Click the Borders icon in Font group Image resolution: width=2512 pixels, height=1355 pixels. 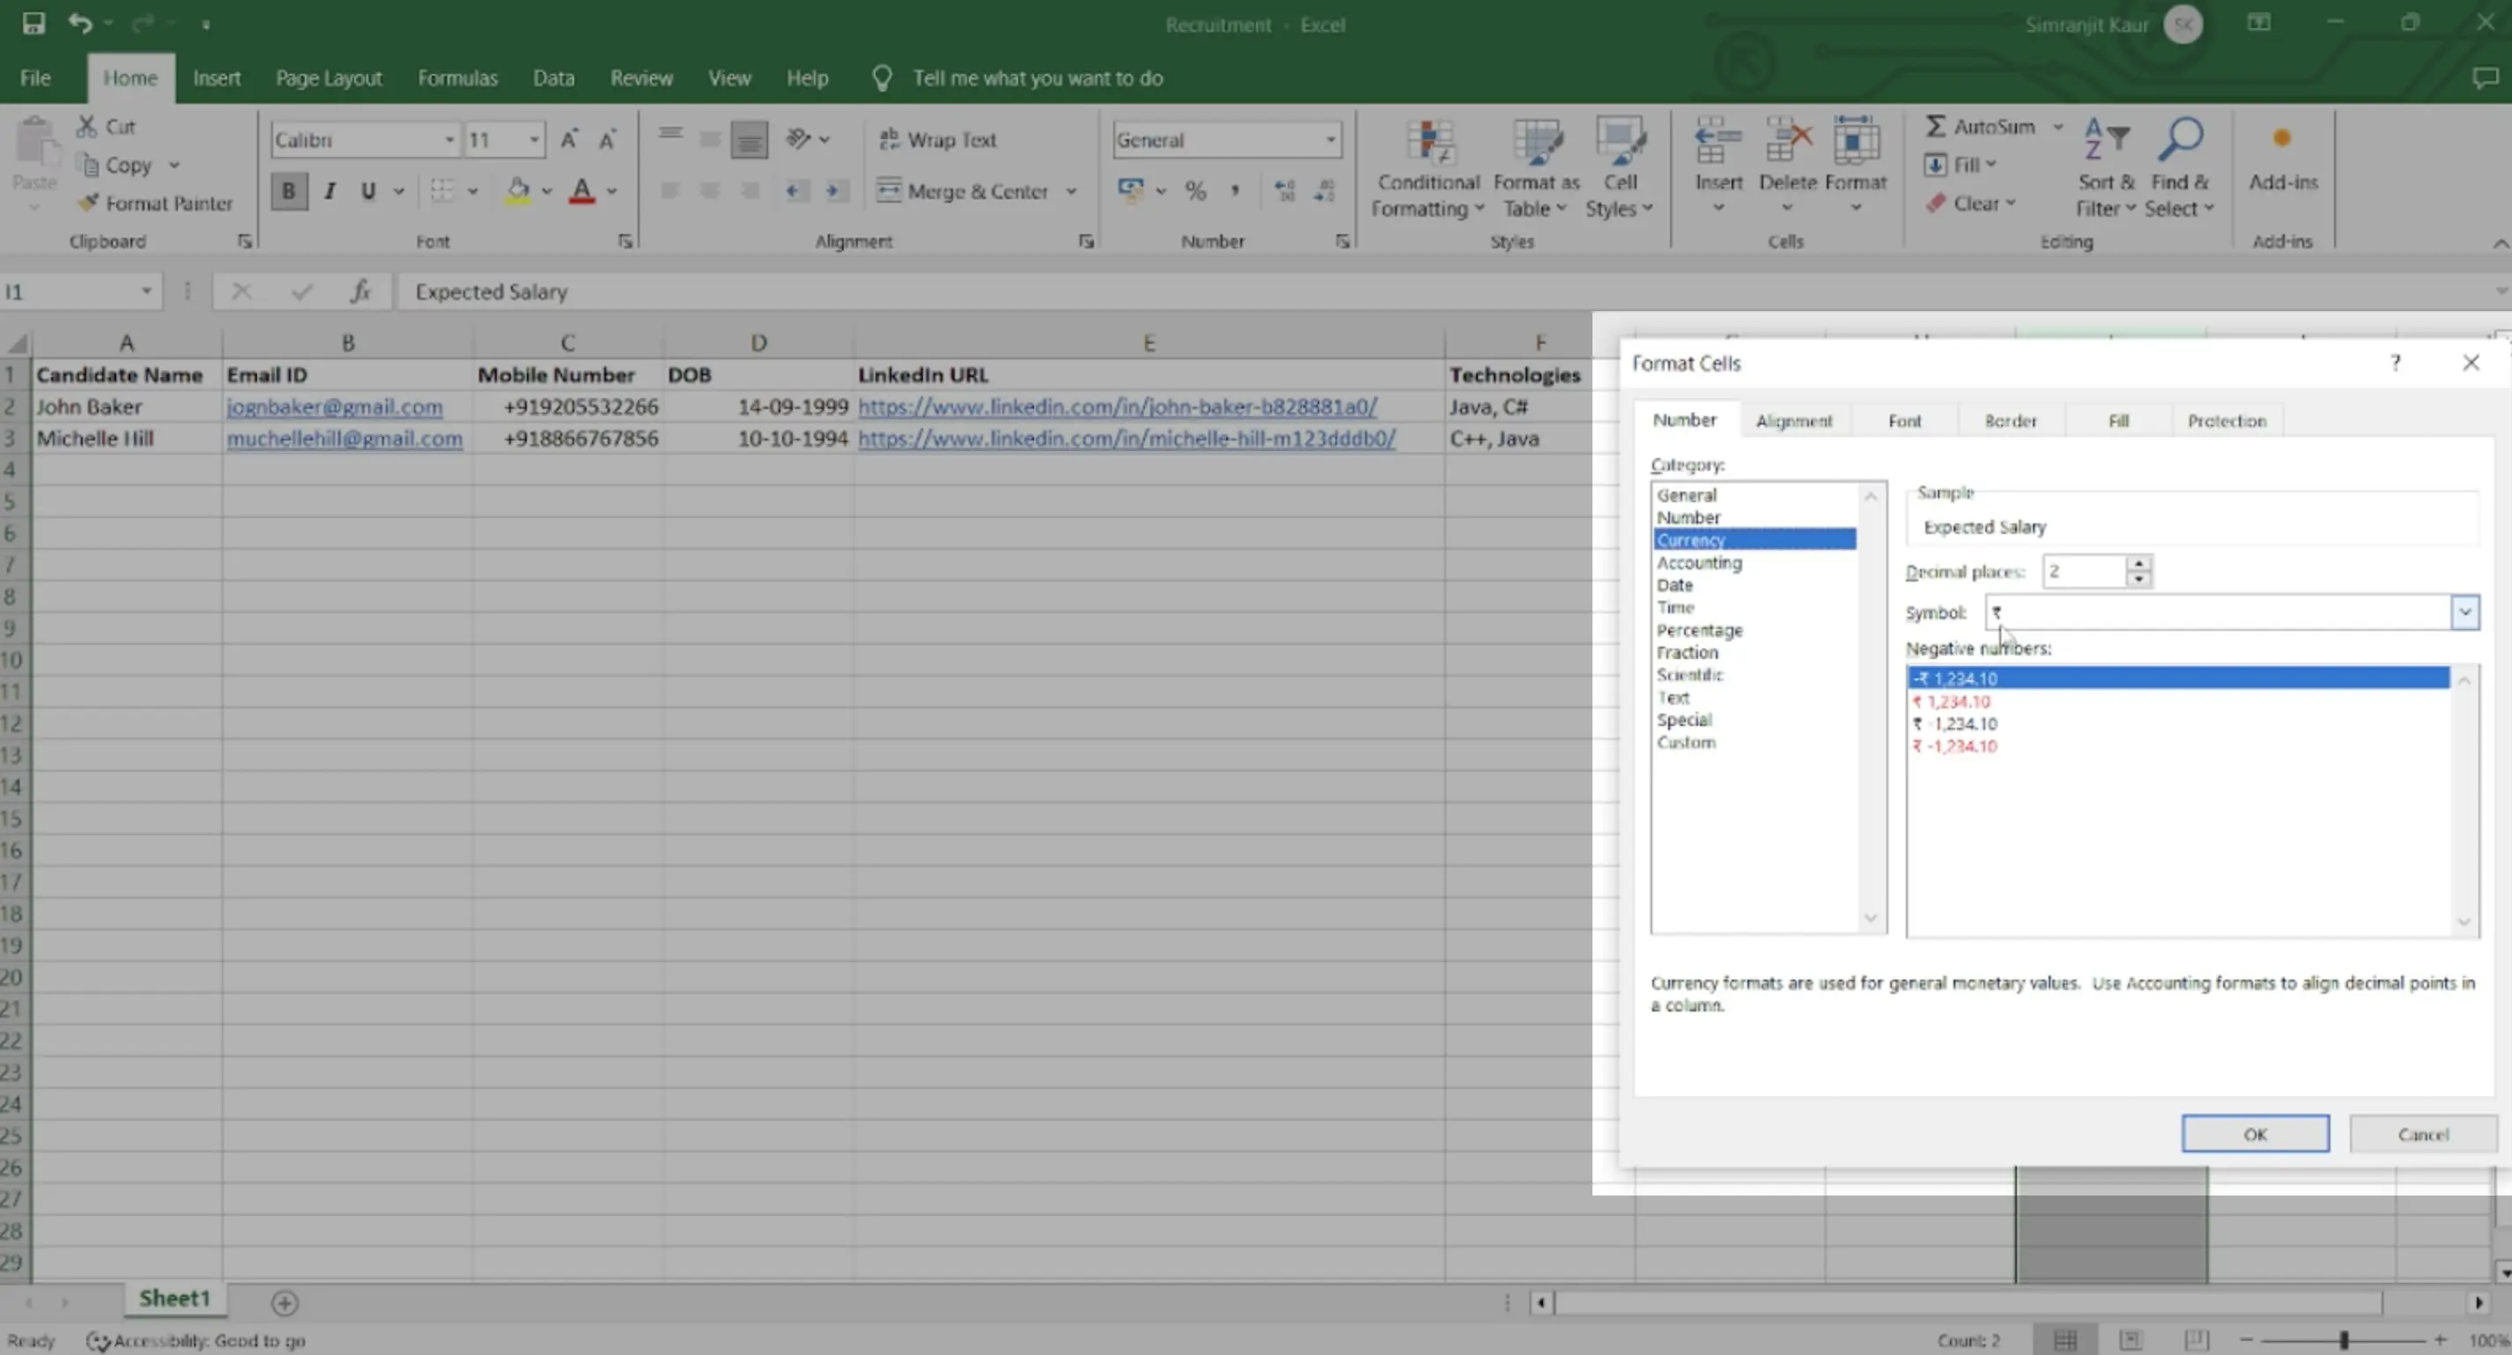click(443, 191)
